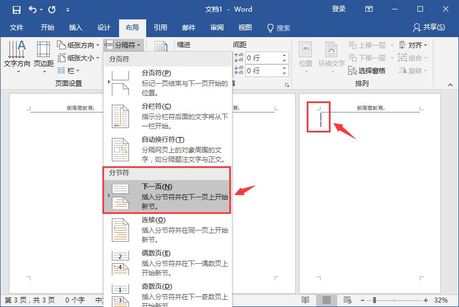Switch to the 设计 tab
The image size is (459, 307).
point(104,28)
